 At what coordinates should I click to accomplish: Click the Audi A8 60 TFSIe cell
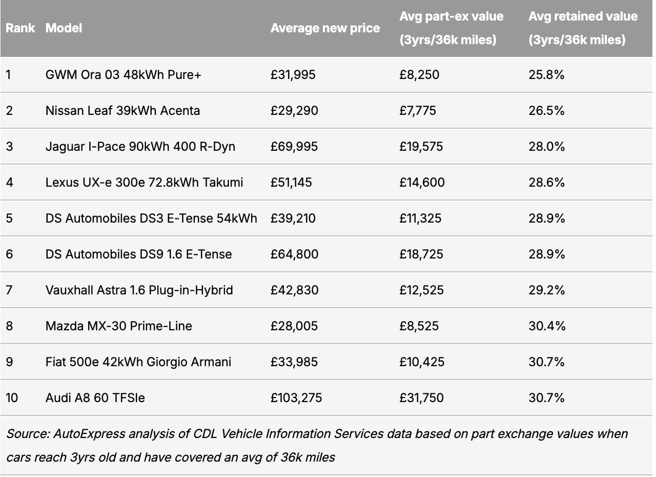point(95,398)
